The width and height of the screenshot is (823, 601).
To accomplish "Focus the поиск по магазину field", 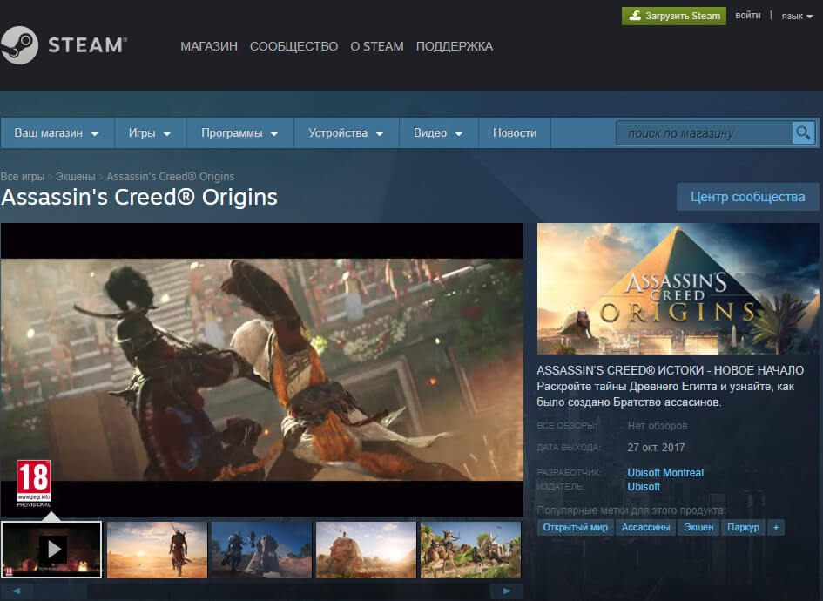I will coord(705,132).
